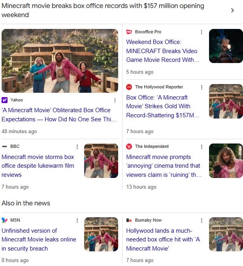Open the Burnaby Now article thumbnail
Viewport: 243px width, 266px height.
pos(226,234)
